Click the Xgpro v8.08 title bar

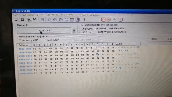click(92, 11)
